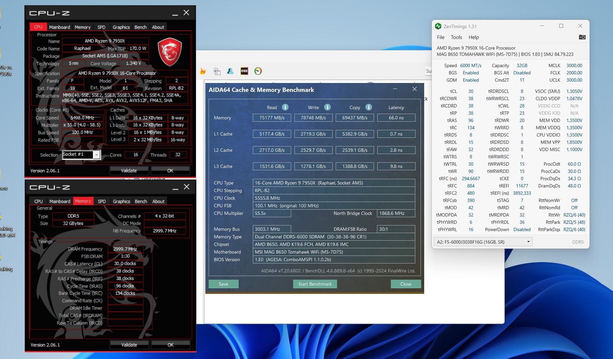Click FCLK value 2000.00
This screenshot has width=613, height=359.
click(574, 73)
